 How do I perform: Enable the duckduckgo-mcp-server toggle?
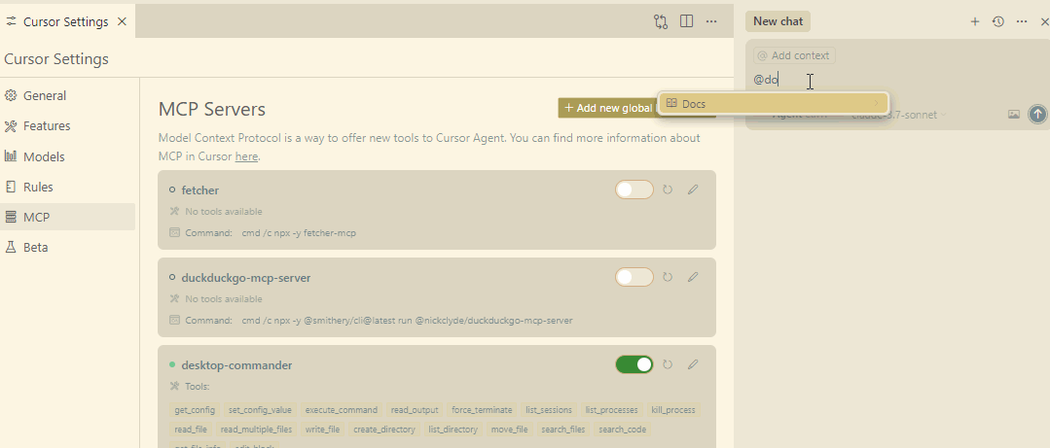tap(634, 277)
